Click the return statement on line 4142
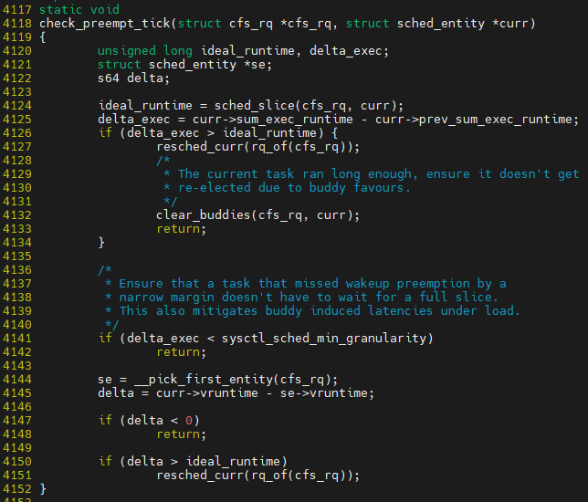Viewport: 588px width, 502px height. tap(182, 352)
